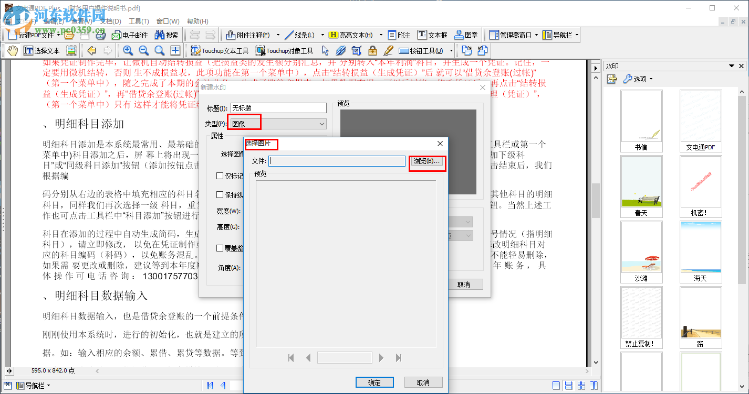
Task: Click the continuous page layout icon in status bar
Action: coord(568,386)
